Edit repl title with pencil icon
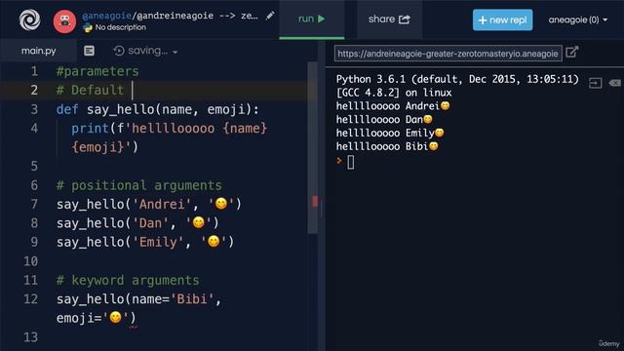The height and width of the screenshot is (351, 624). (x=270, y=16)
